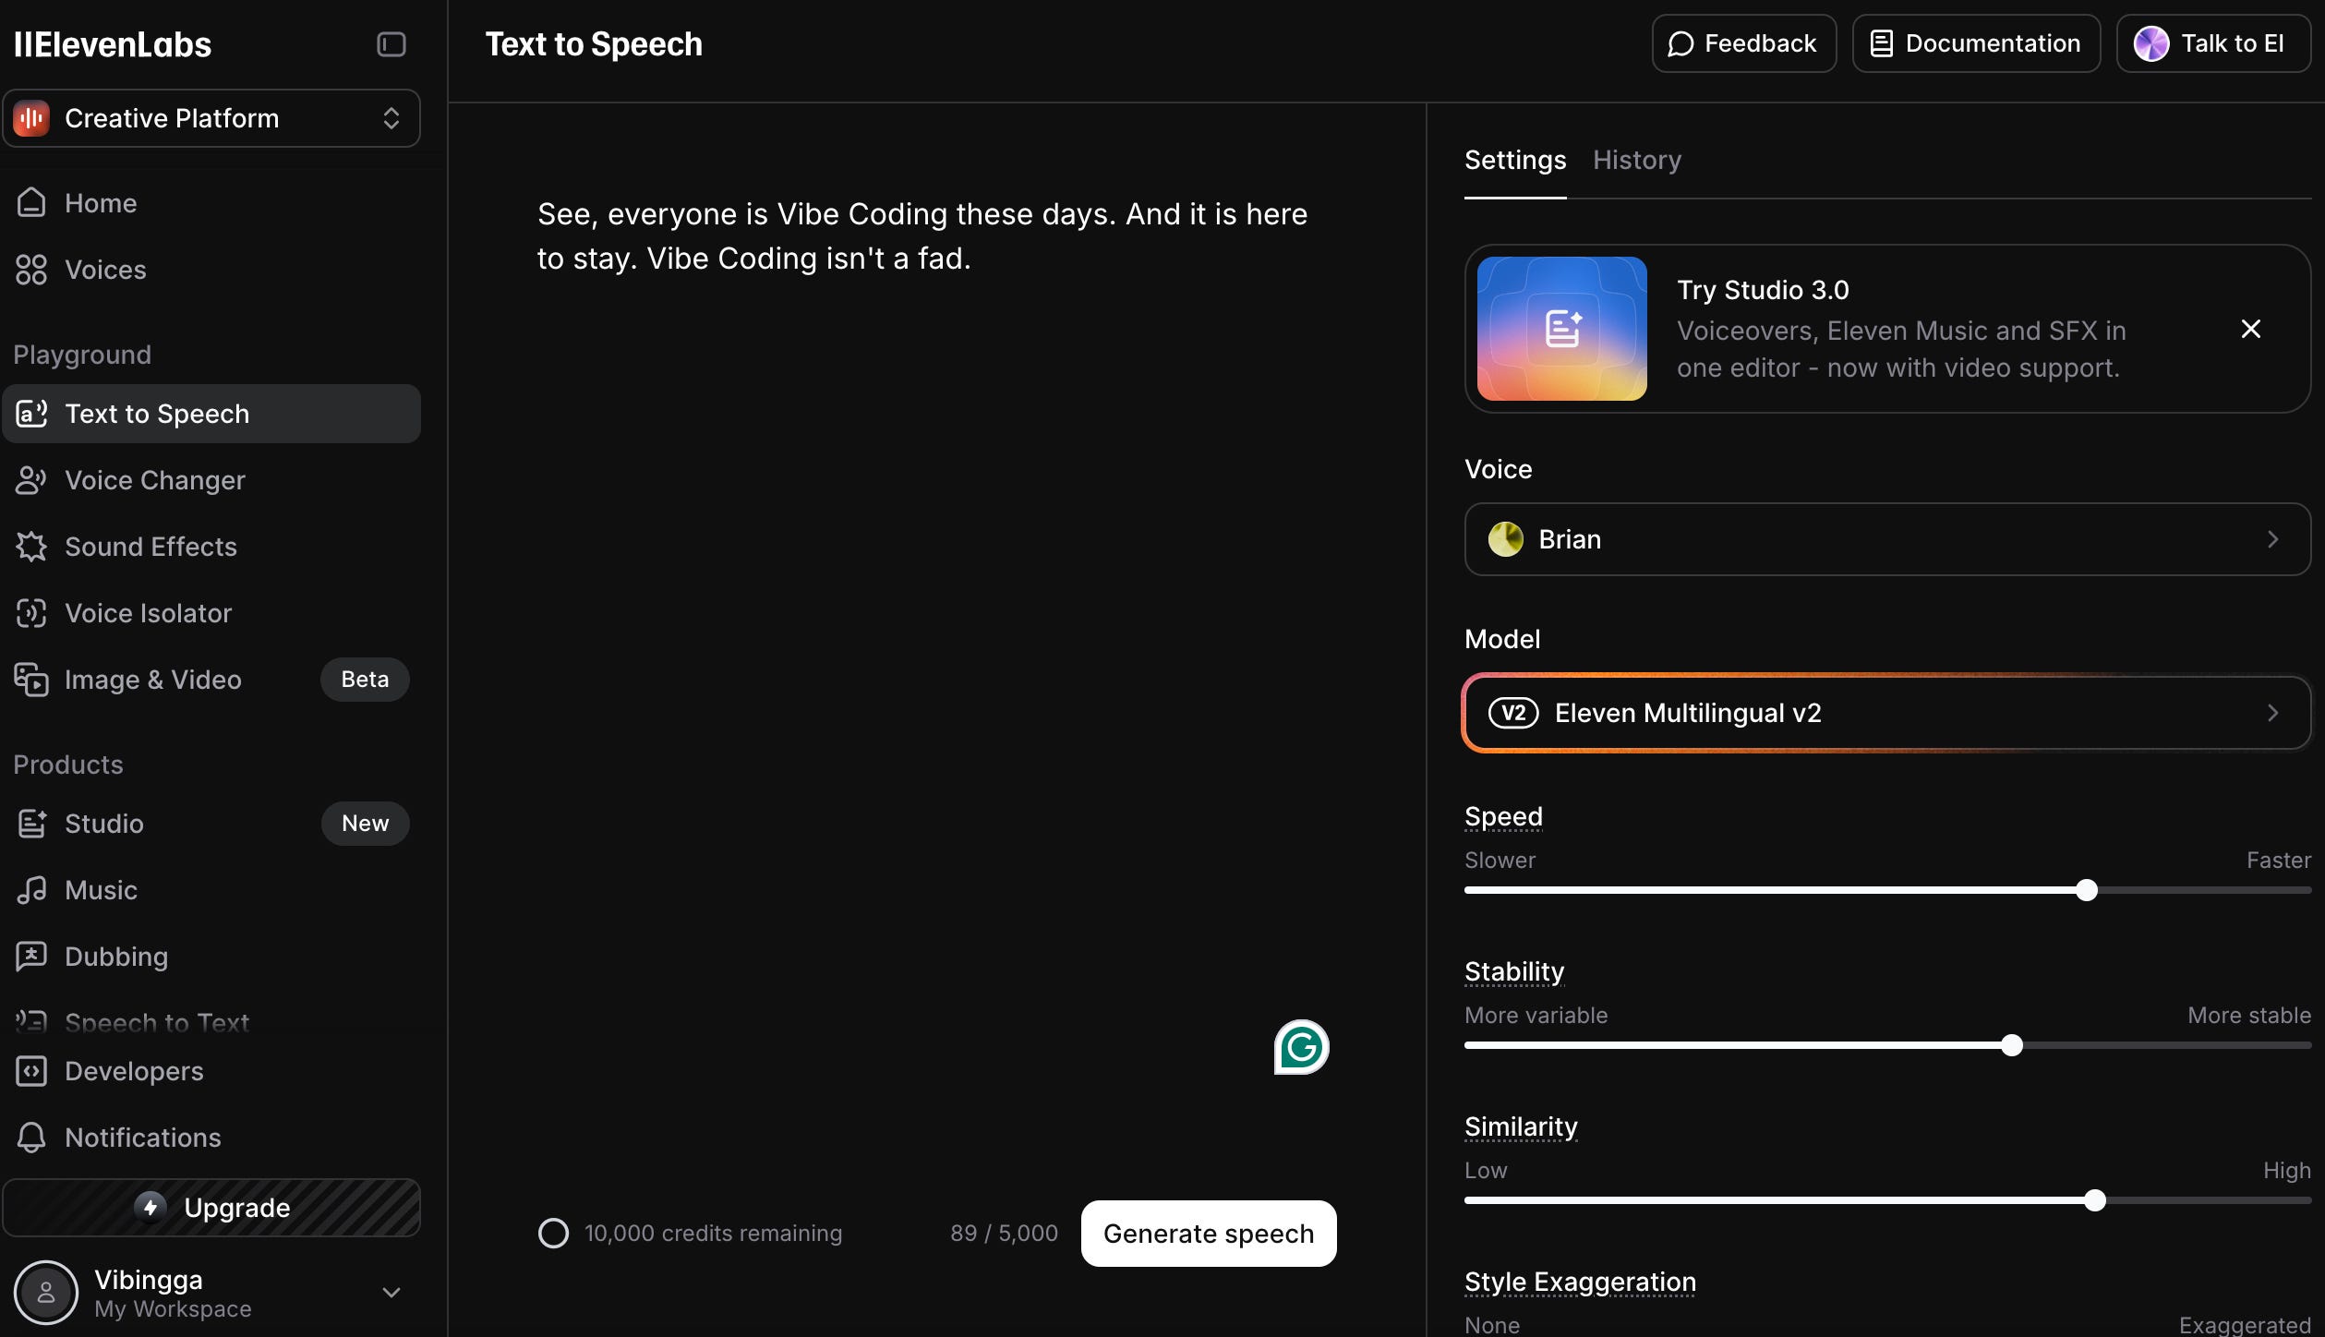Open Notifications bell
The height and width of the screenshot is (1337, 2325).
point(142,1138)
